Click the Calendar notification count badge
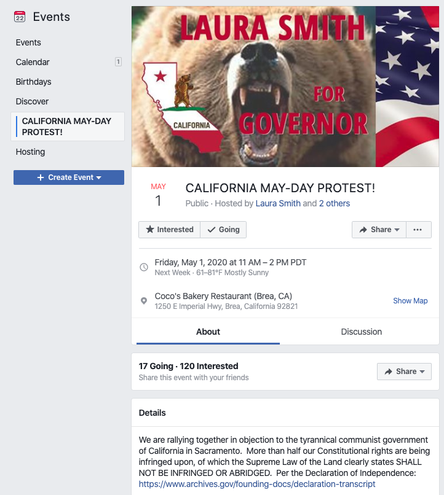 tap(118, 62)
